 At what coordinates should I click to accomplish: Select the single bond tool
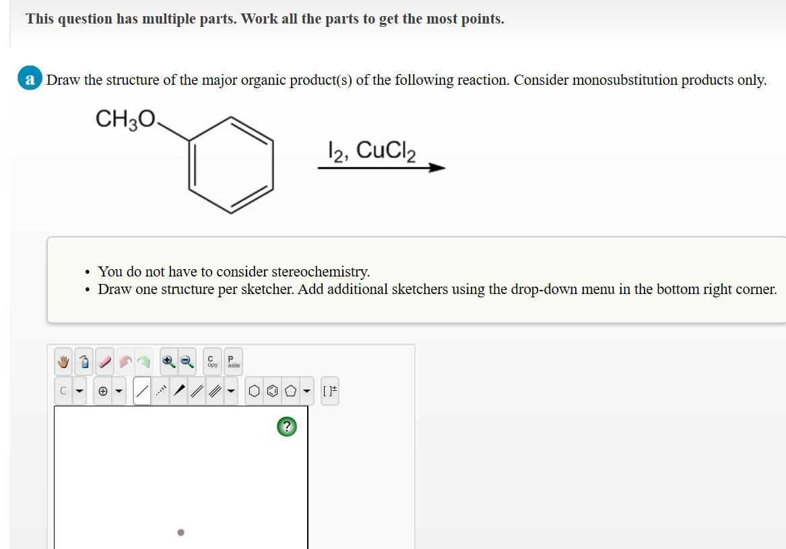[142, 391]
